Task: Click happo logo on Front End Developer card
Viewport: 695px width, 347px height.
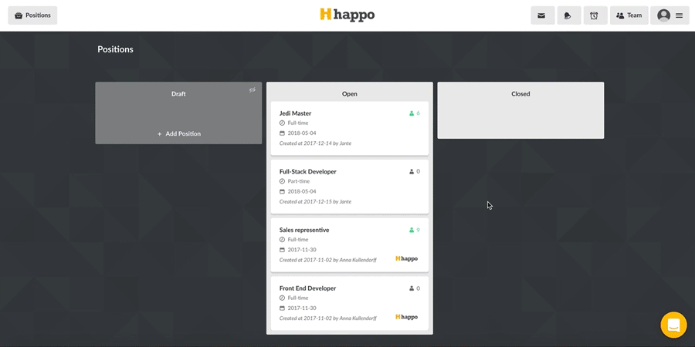Action: click(x=406, y=317)
